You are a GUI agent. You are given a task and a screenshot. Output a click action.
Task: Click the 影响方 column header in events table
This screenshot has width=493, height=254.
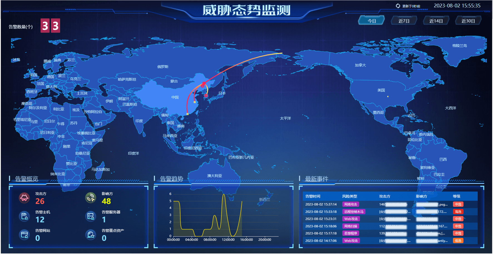tap(422, 196)
